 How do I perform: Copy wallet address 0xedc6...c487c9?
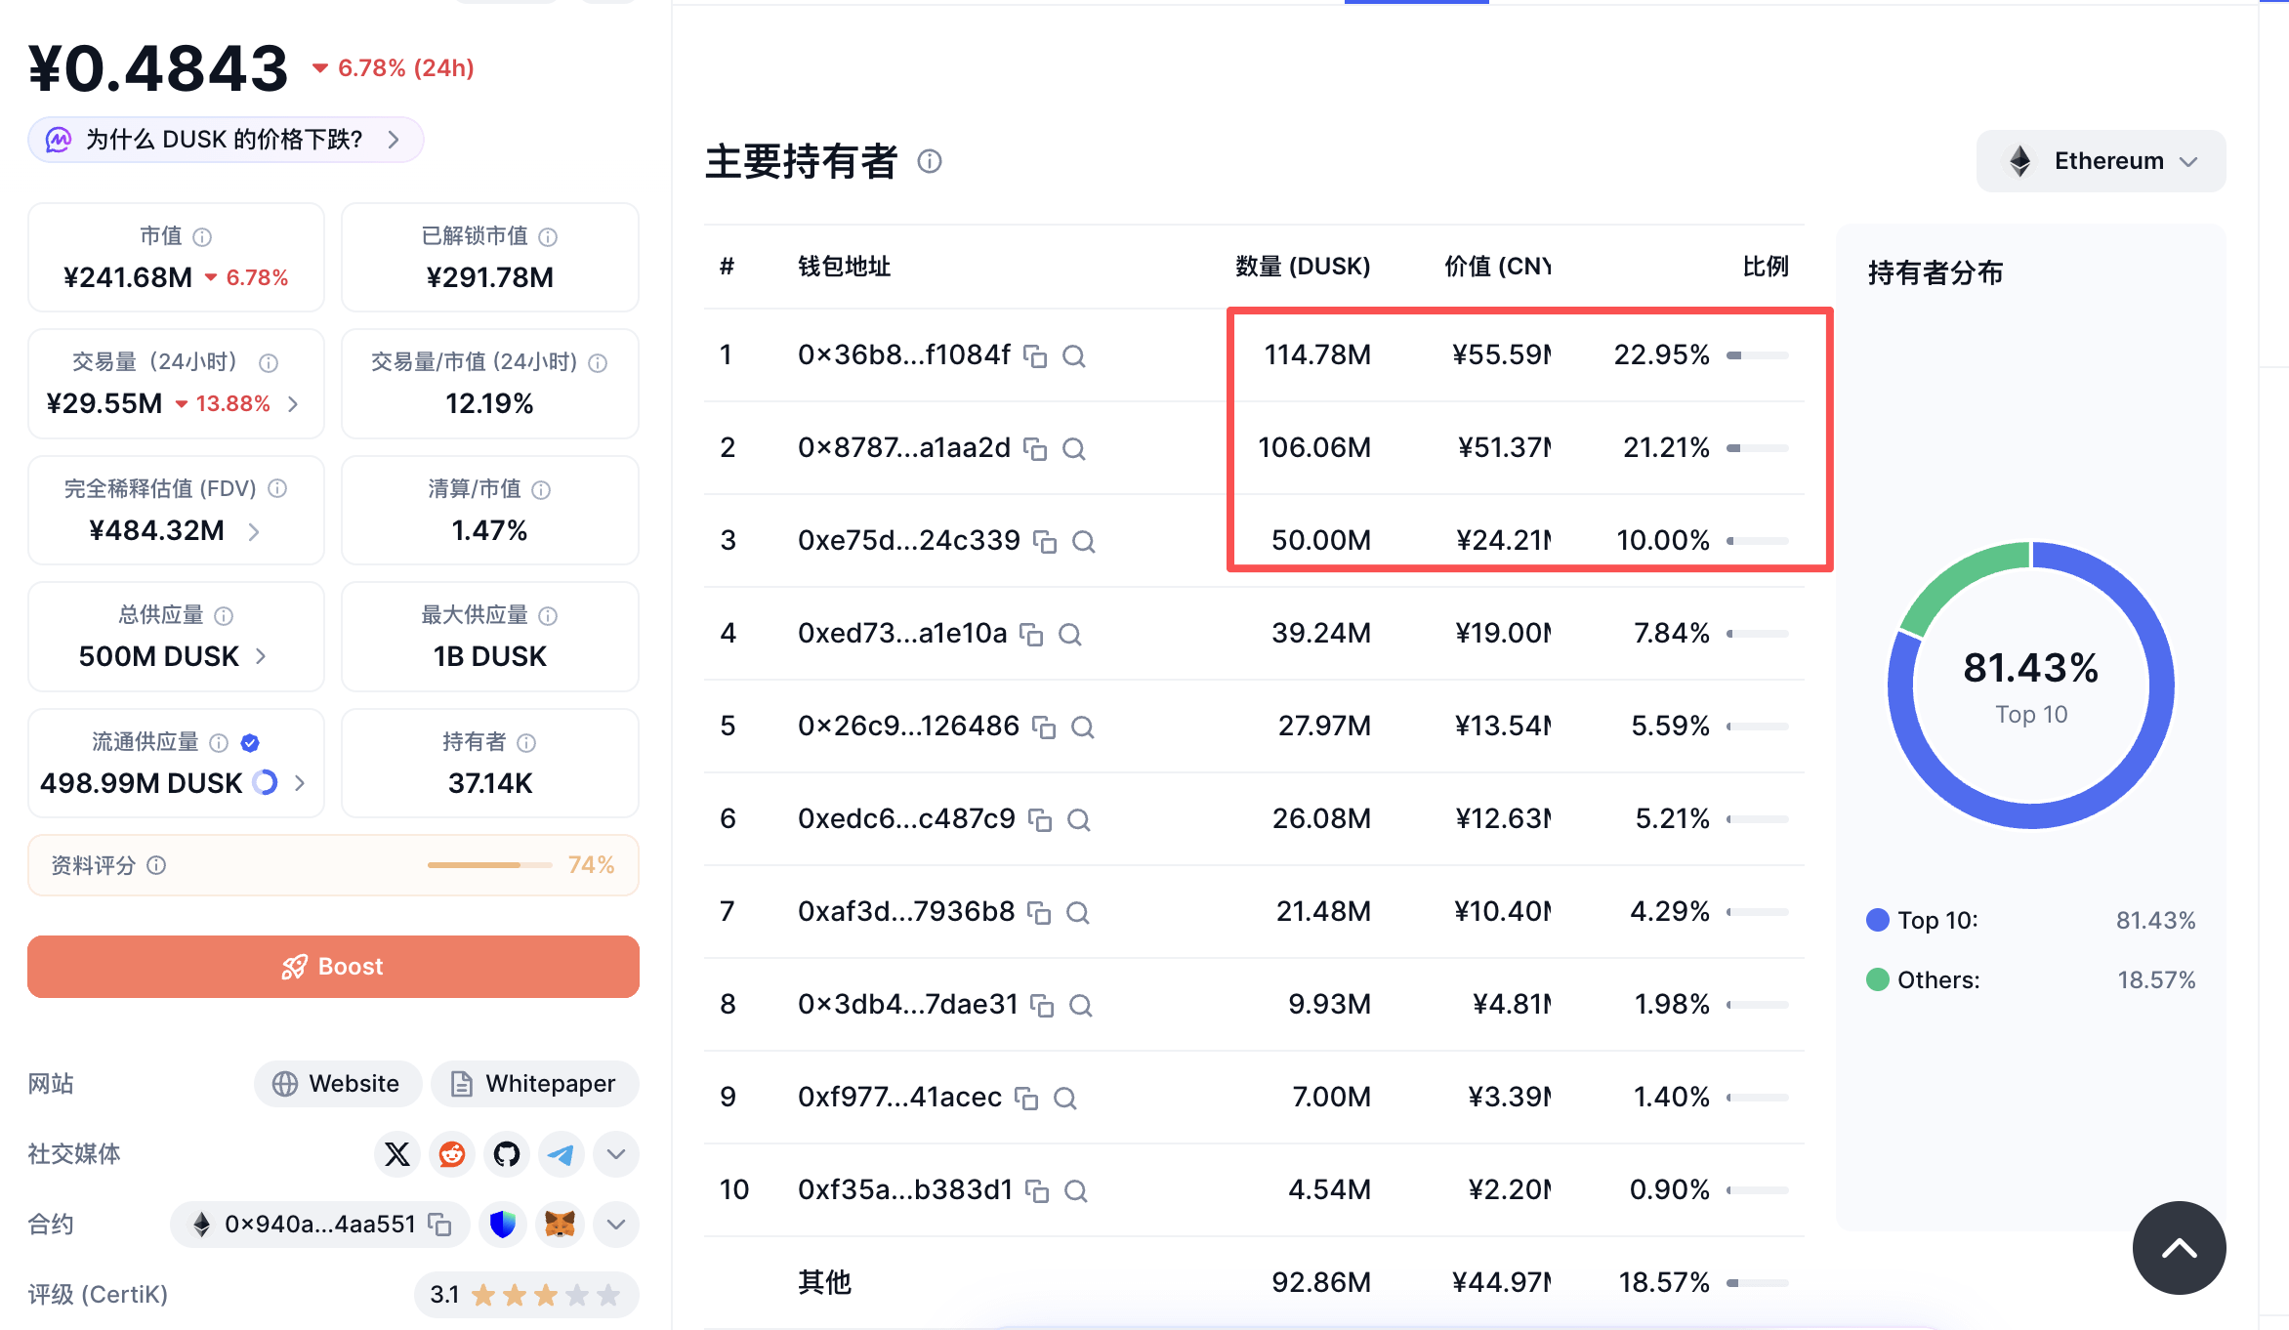click(1040, 820)
